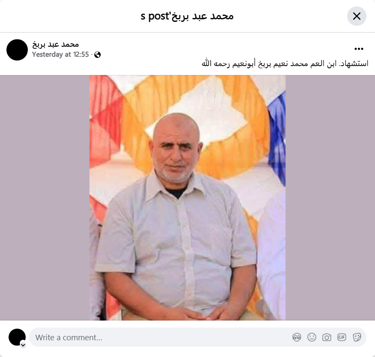Click the gray area left of photo
Screen dimensions: 375x357
[45, 198]
